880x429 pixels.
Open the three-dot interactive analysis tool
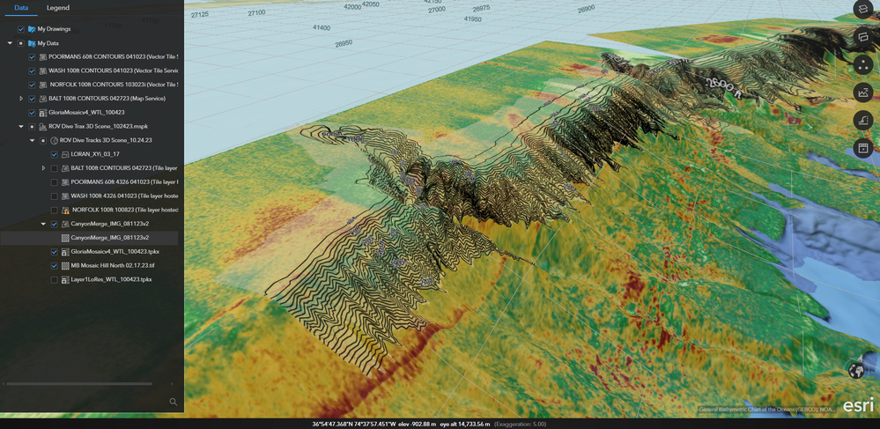coord(862,64)
